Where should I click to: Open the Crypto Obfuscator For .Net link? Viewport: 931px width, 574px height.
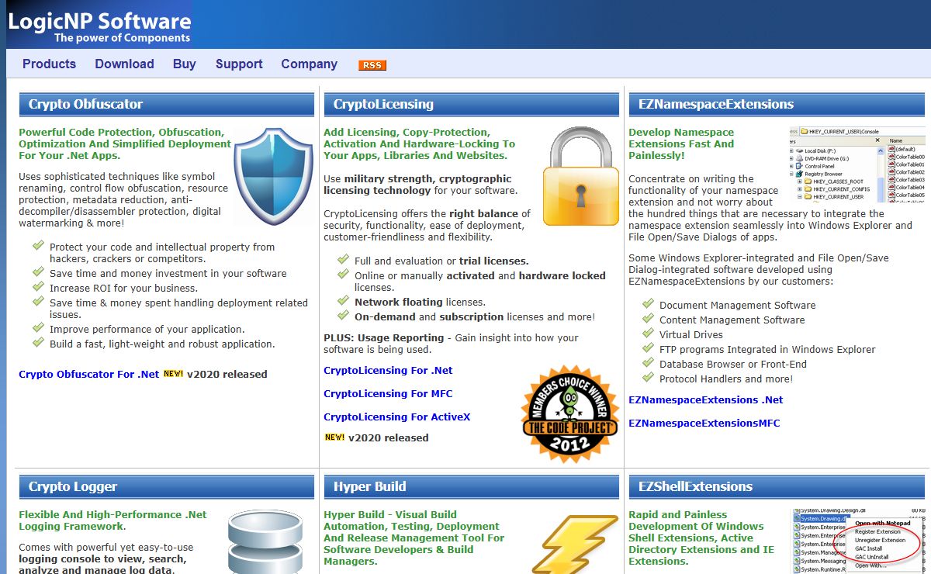(89, 374)
